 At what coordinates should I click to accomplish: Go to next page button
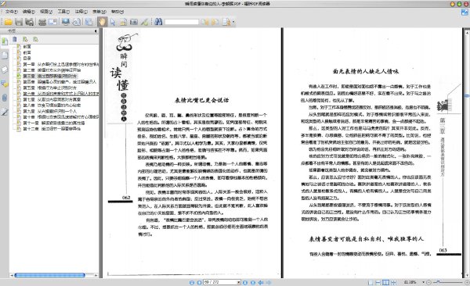245,282
